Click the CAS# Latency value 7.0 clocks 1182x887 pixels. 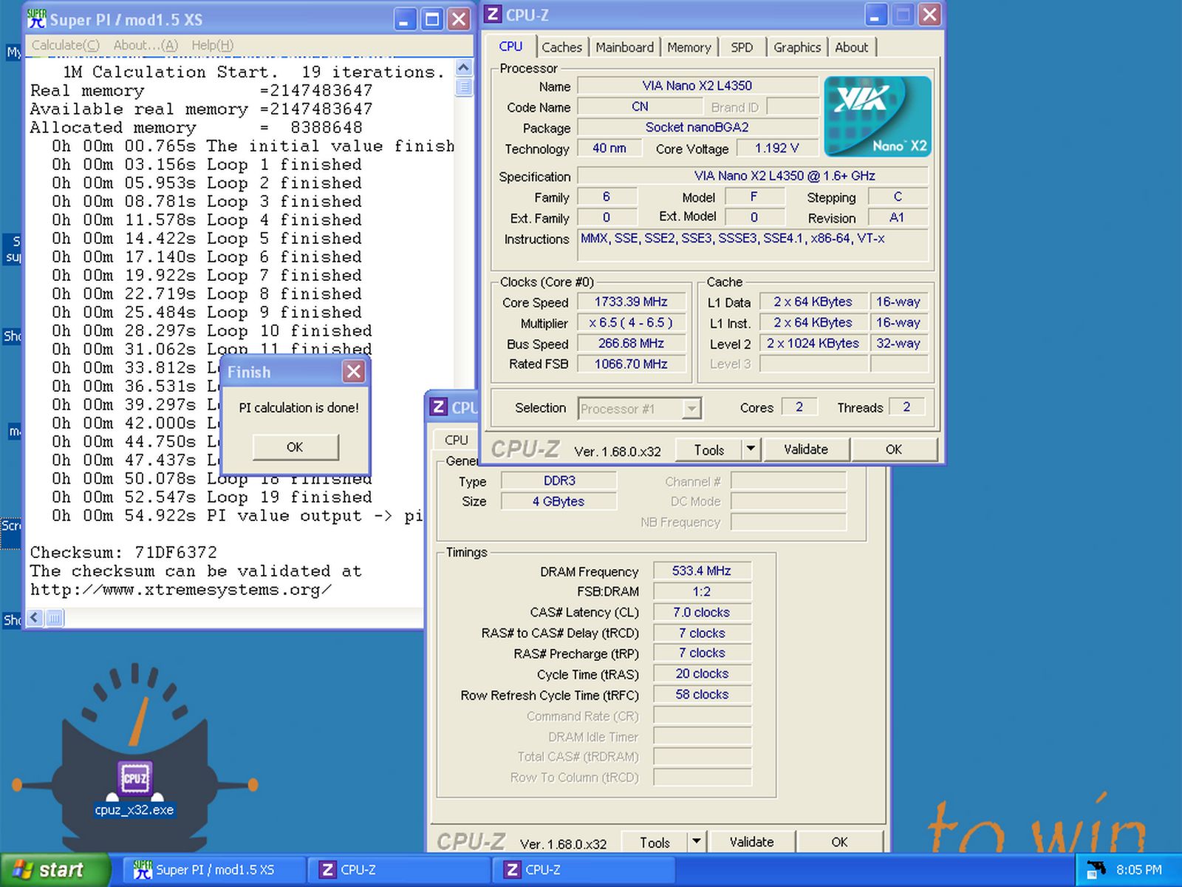702,612
